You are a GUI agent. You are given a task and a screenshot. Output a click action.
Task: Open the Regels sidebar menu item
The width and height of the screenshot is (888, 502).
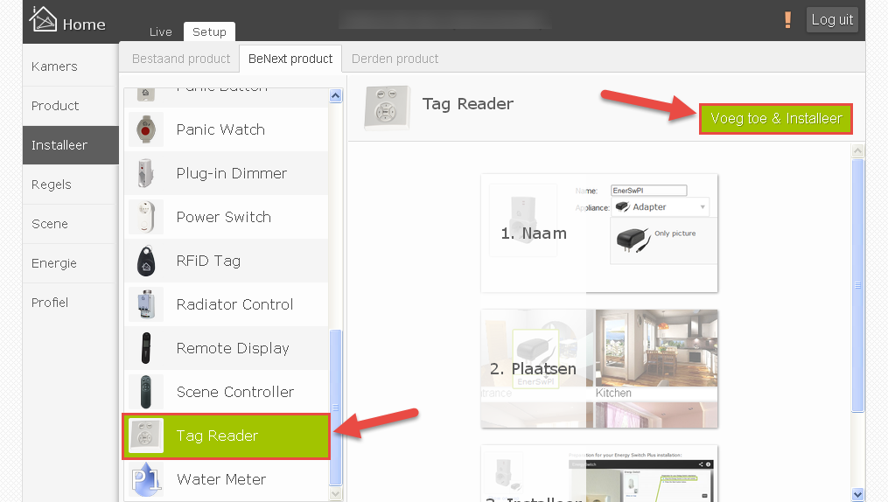click(x=52, y=185)
